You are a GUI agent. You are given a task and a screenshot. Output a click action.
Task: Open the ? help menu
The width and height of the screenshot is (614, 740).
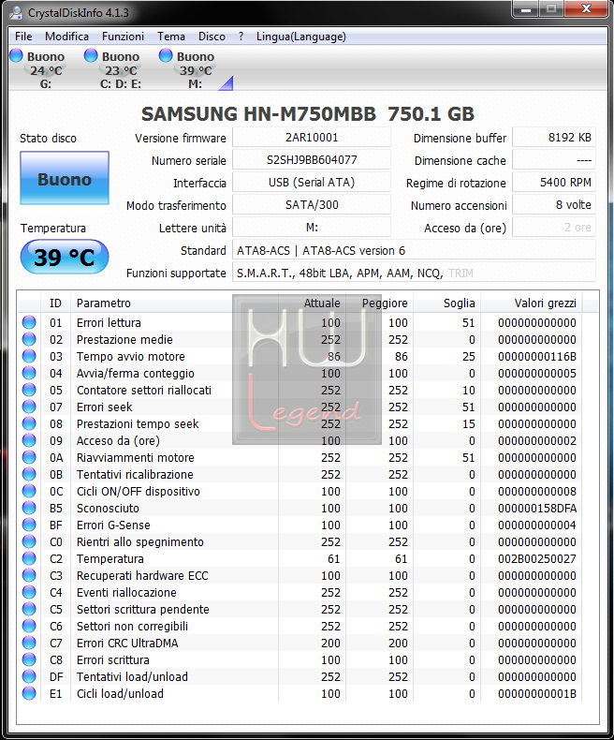pyautogui.click(x=241, y=37)
